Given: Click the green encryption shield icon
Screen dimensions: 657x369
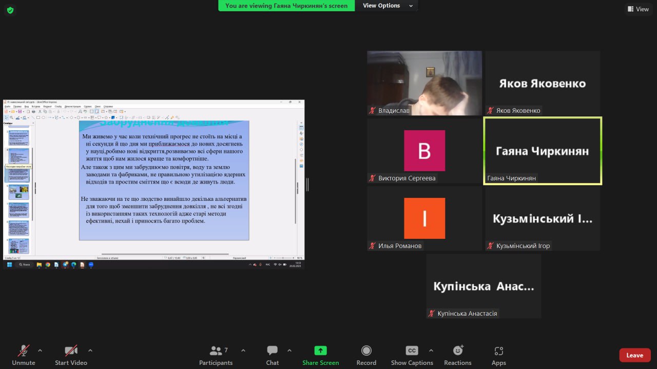Looking at the screenshot, I should (x=10, y=10).
